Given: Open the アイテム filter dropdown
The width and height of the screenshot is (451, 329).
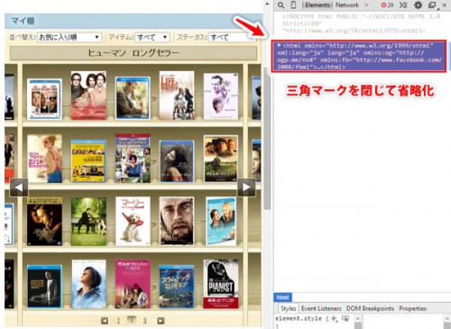Looking at the screenshot, I should point(152,37).
